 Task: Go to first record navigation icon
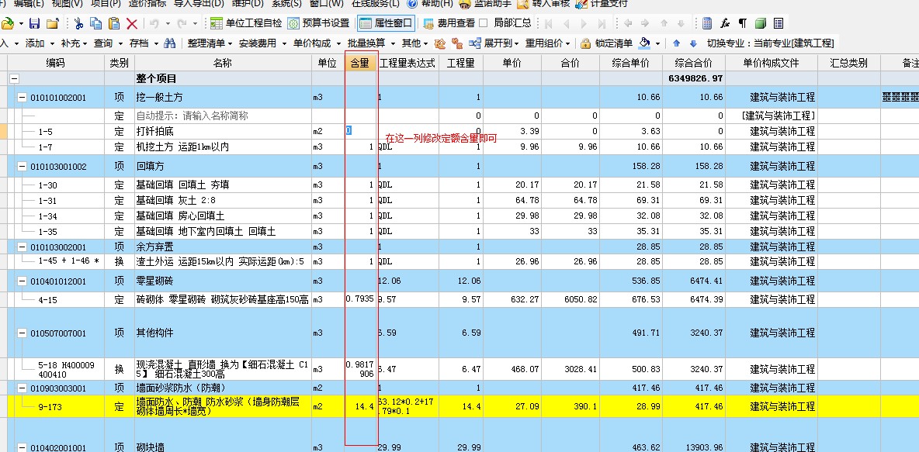[549, 23]
